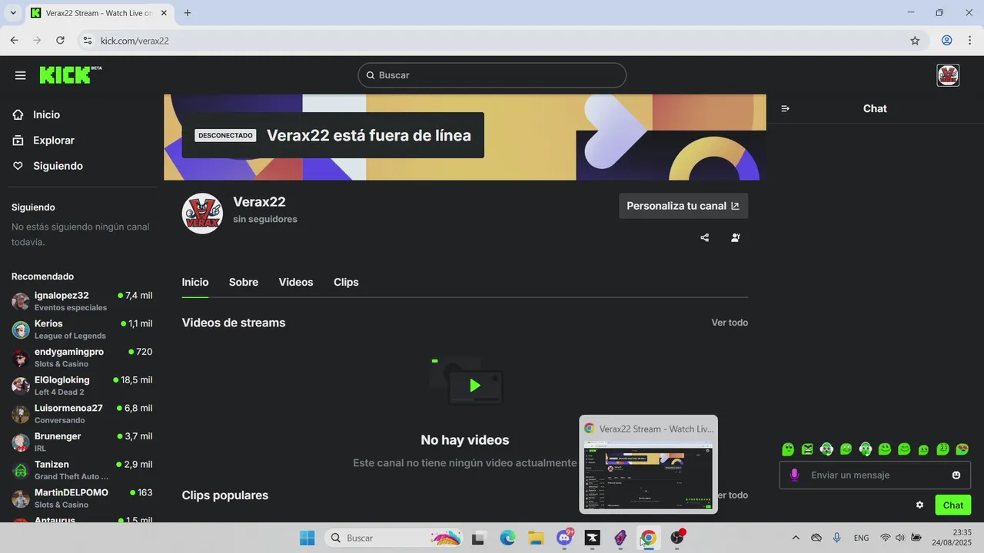Click the Windows Start button
Image resolution: width=984 pixels, height=553 pixels.
307,538
